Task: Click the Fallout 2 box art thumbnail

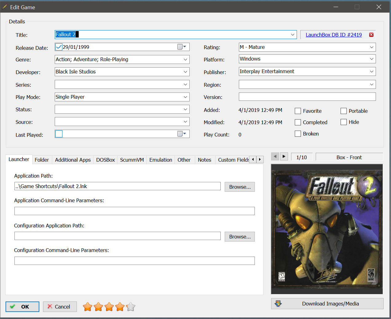Action: coord(327,229)
